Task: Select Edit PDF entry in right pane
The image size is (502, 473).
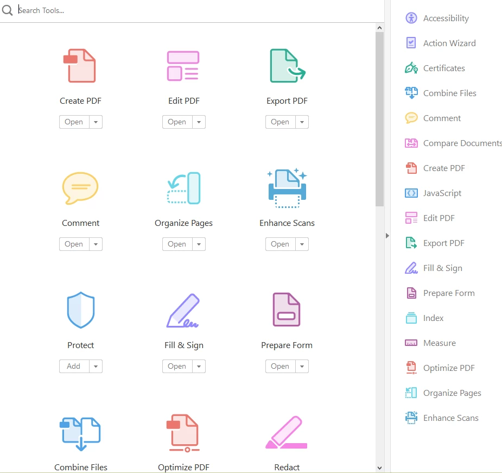Action: (x=430, y=218)
